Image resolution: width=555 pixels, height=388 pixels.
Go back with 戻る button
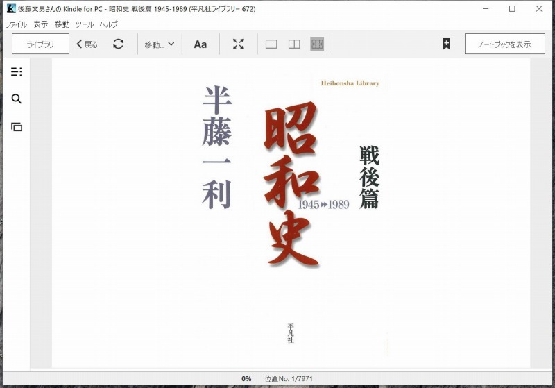click(87, 44)
